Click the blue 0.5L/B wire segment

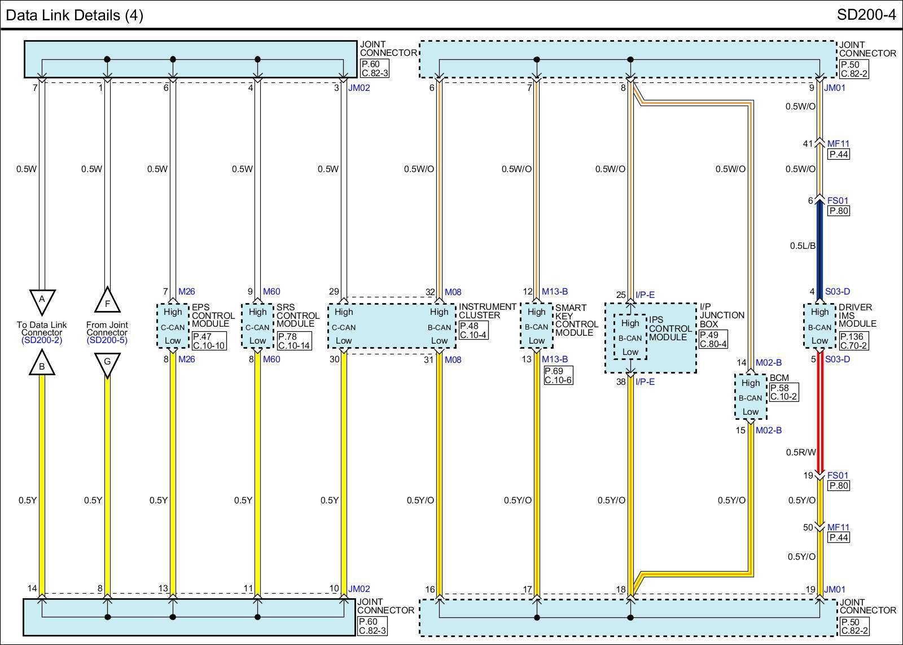click(819, 245)
